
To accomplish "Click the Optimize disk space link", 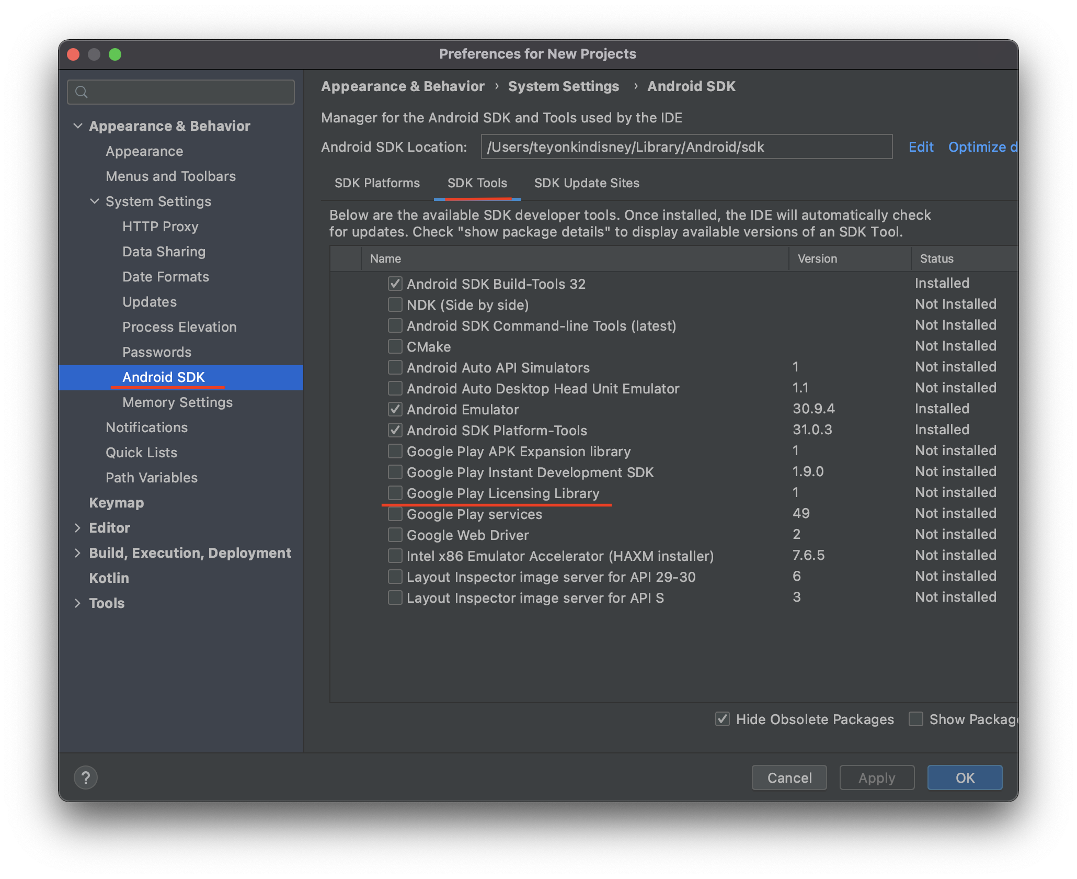I will point(983,147).
